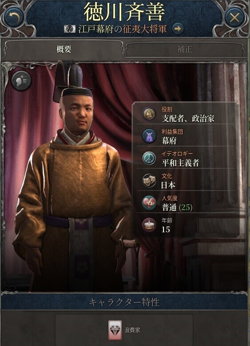The height and width of the screenshot is (346, 250).
Task: Click the back arrow icon at top left
Action: click(15, 17)
